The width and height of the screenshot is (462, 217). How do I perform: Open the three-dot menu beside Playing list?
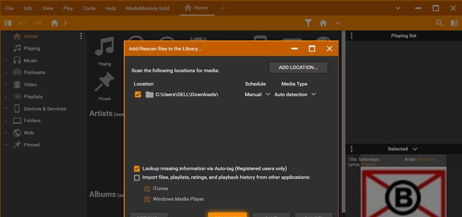(351, 36)
